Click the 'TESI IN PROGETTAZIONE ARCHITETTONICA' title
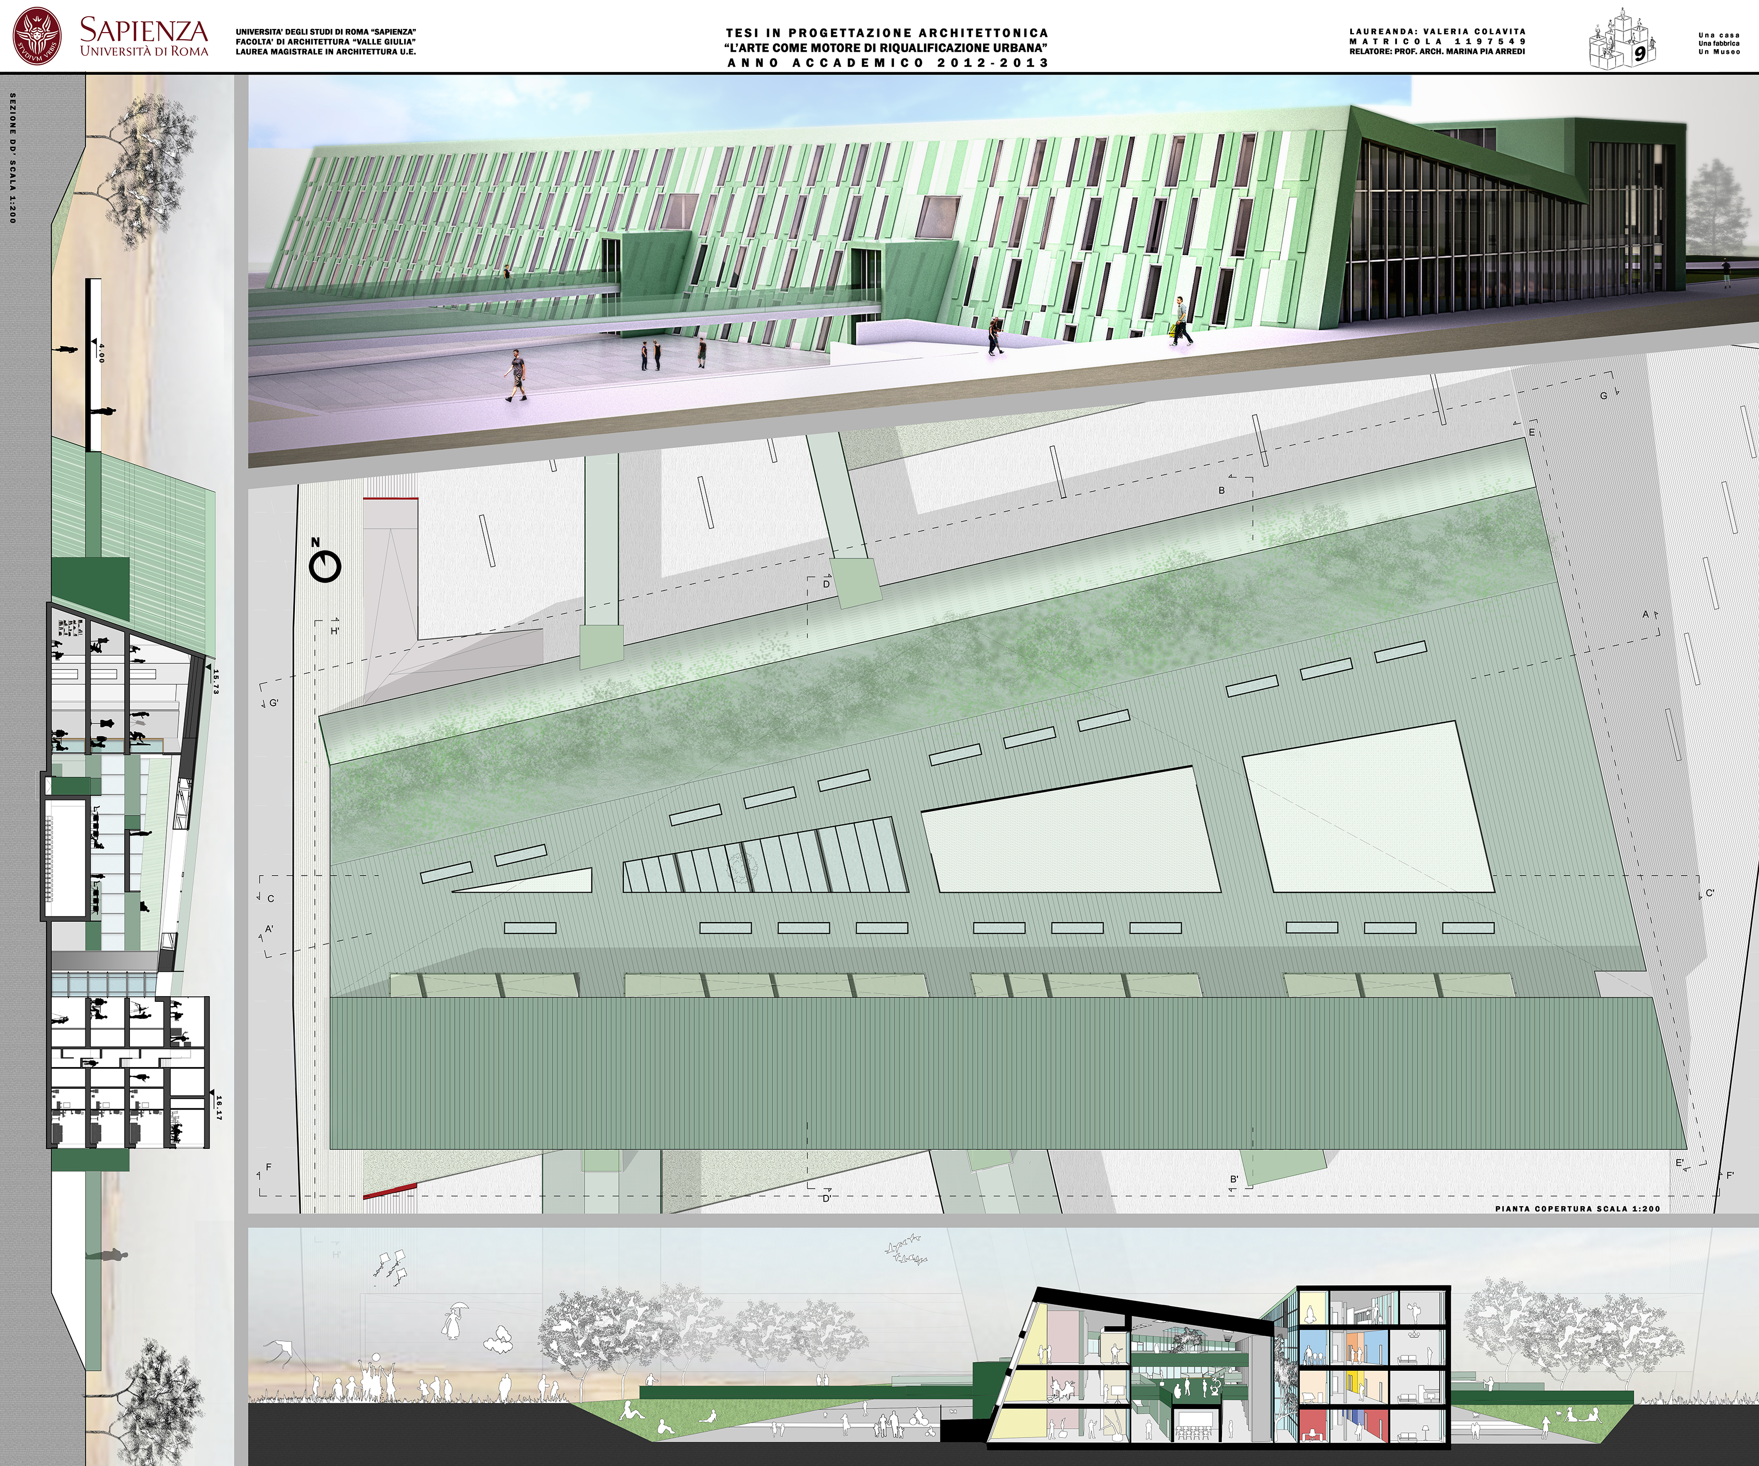 pos(887,33)
